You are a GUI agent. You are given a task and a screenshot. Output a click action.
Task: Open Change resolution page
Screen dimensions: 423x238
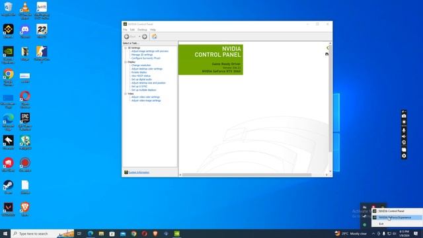141,65
